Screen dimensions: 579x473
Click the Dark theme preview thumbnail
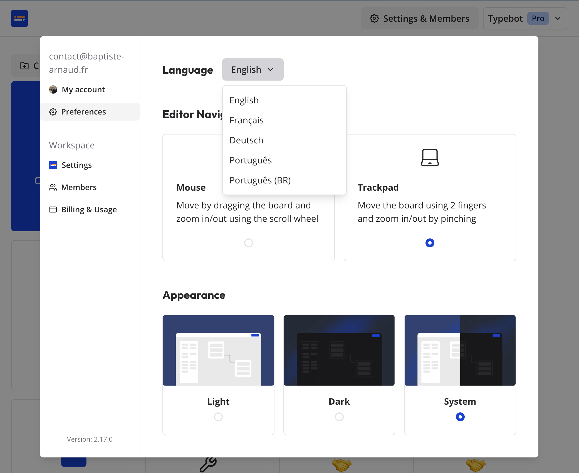pos(339,350)
